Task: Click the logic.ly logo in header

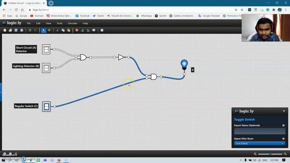Action: point(12,23)
